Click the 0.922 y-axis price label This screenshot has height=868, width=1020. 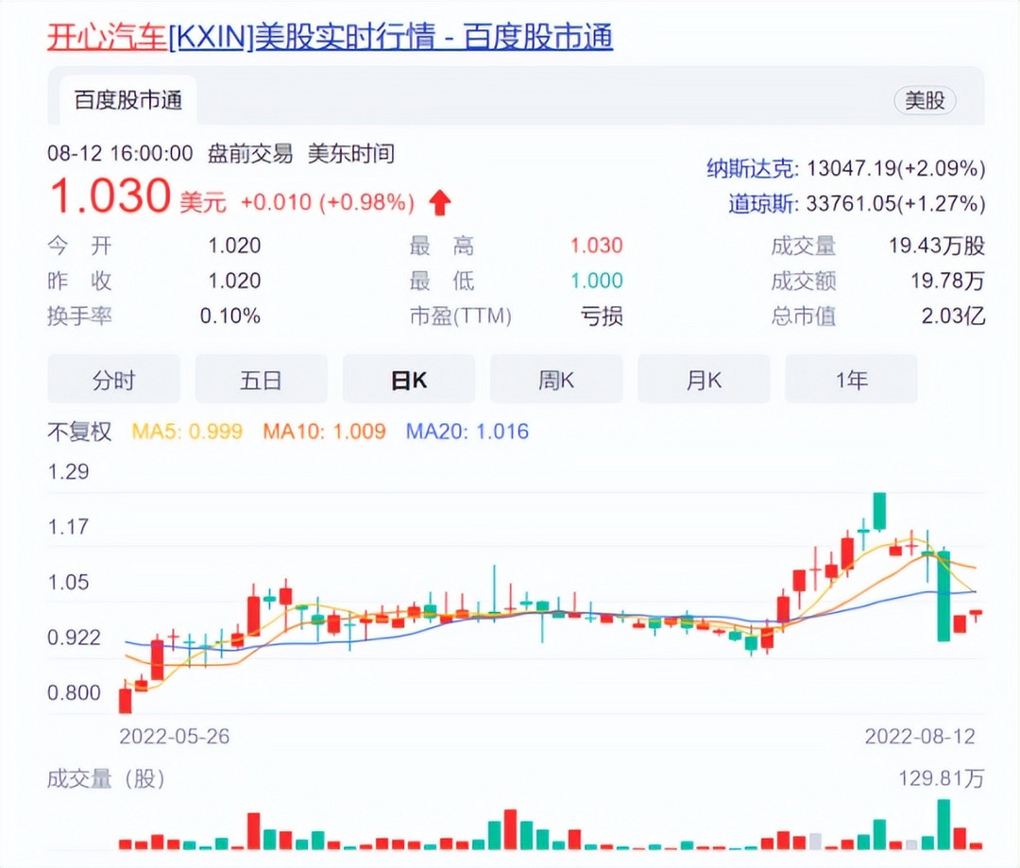point(75,637)
